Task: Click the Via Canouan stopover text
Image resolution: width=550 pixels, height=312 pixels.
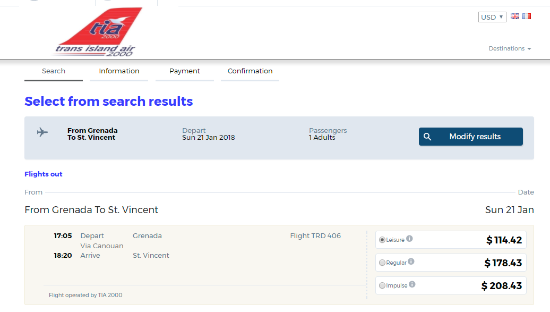Action: (102, 246)
